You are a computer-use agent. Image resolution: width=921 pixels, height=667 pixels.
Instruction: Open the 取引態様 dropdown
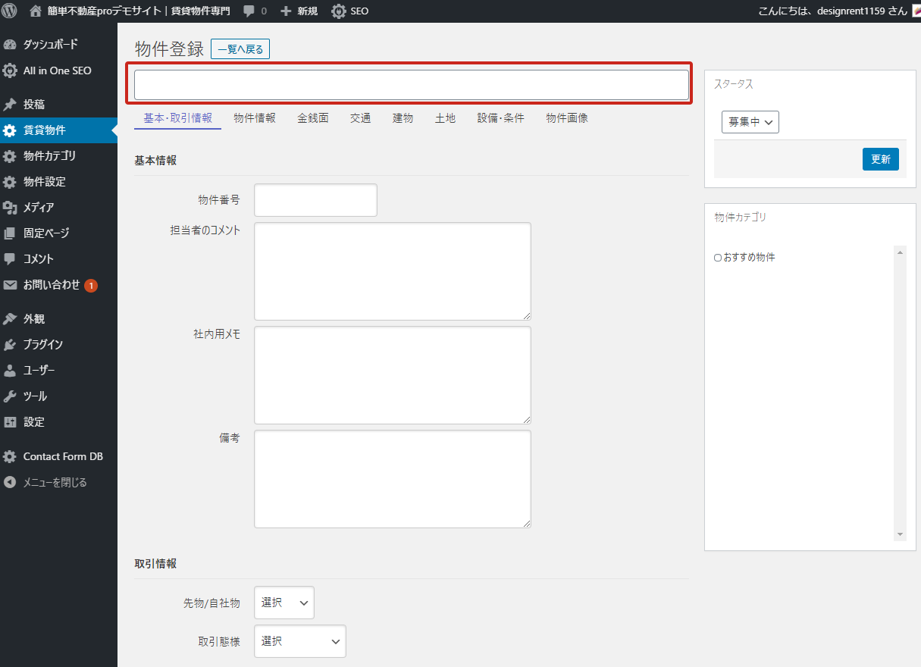tap(300, 641)
